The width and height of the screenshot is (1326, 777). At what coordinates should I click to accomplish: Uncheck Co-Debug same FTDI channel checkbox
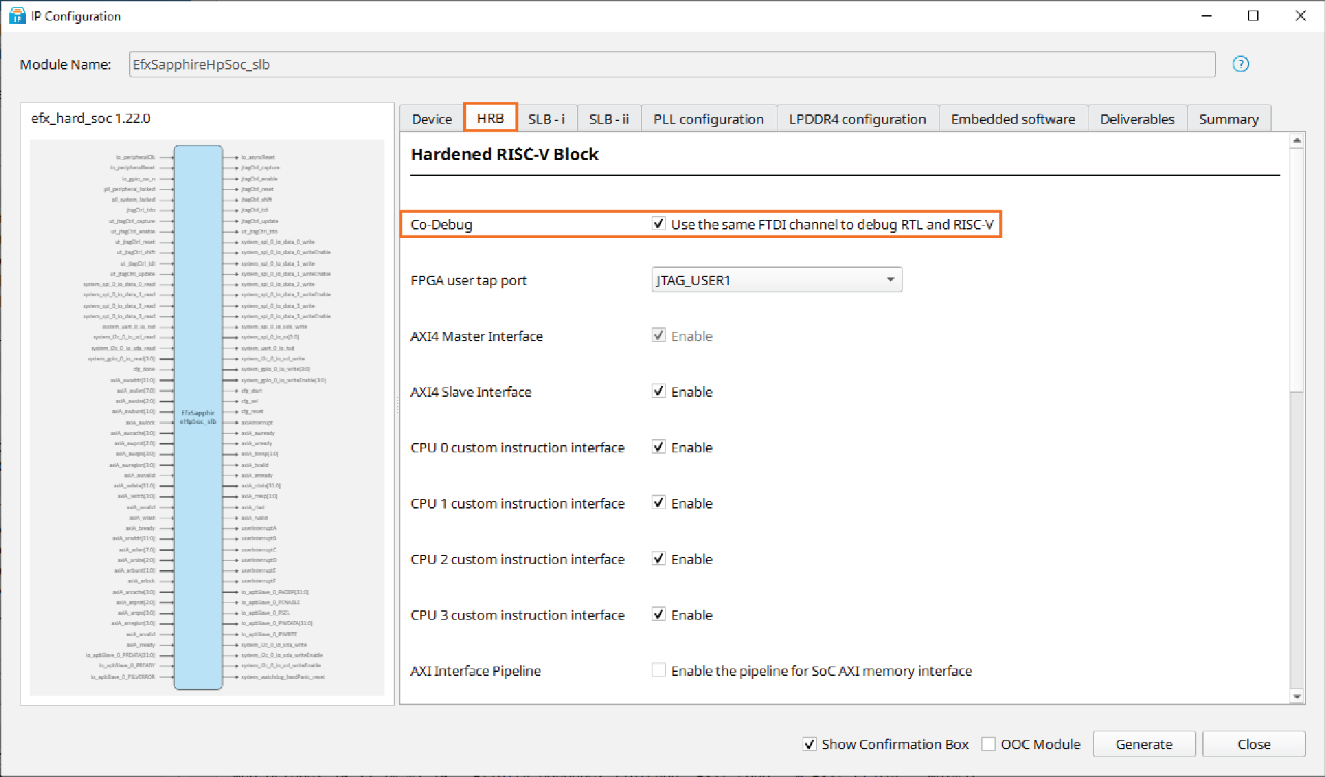pos(658,224)
